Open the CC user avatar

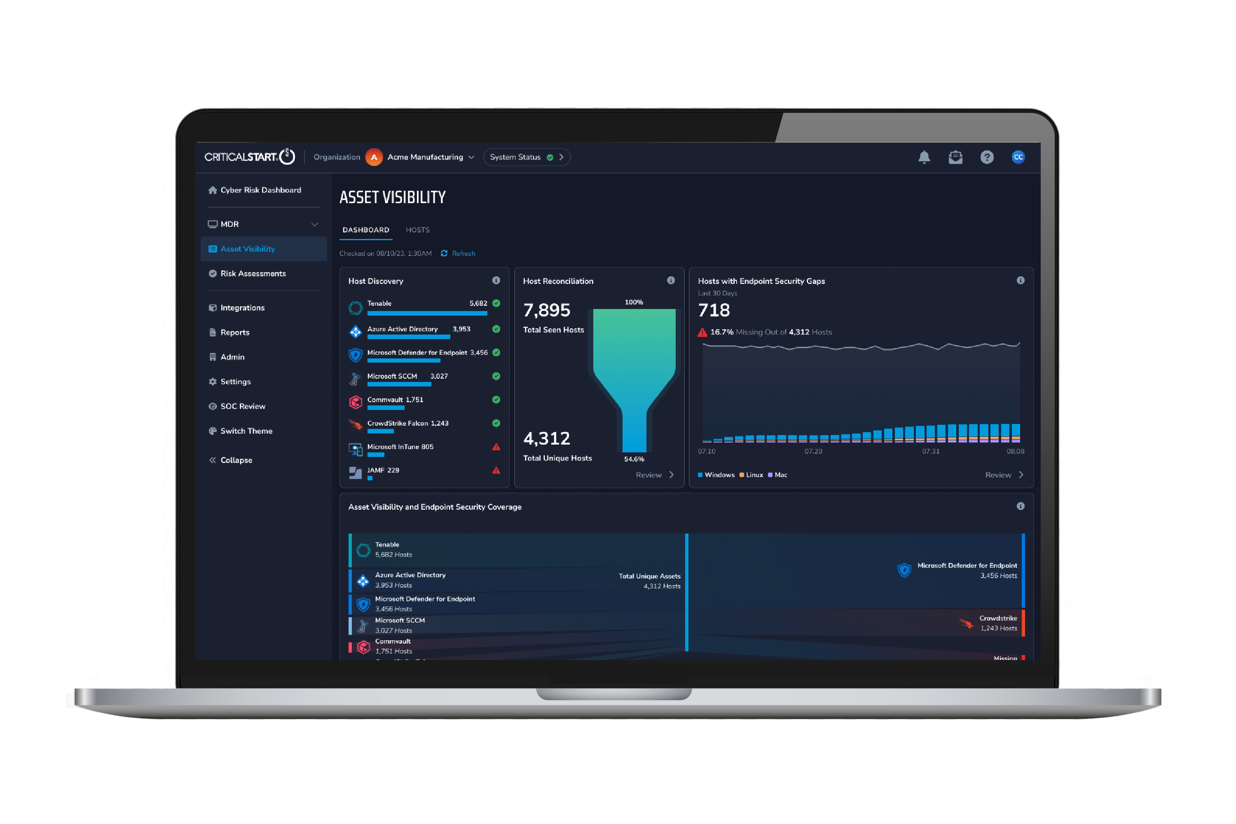[x=1018, y=157]
